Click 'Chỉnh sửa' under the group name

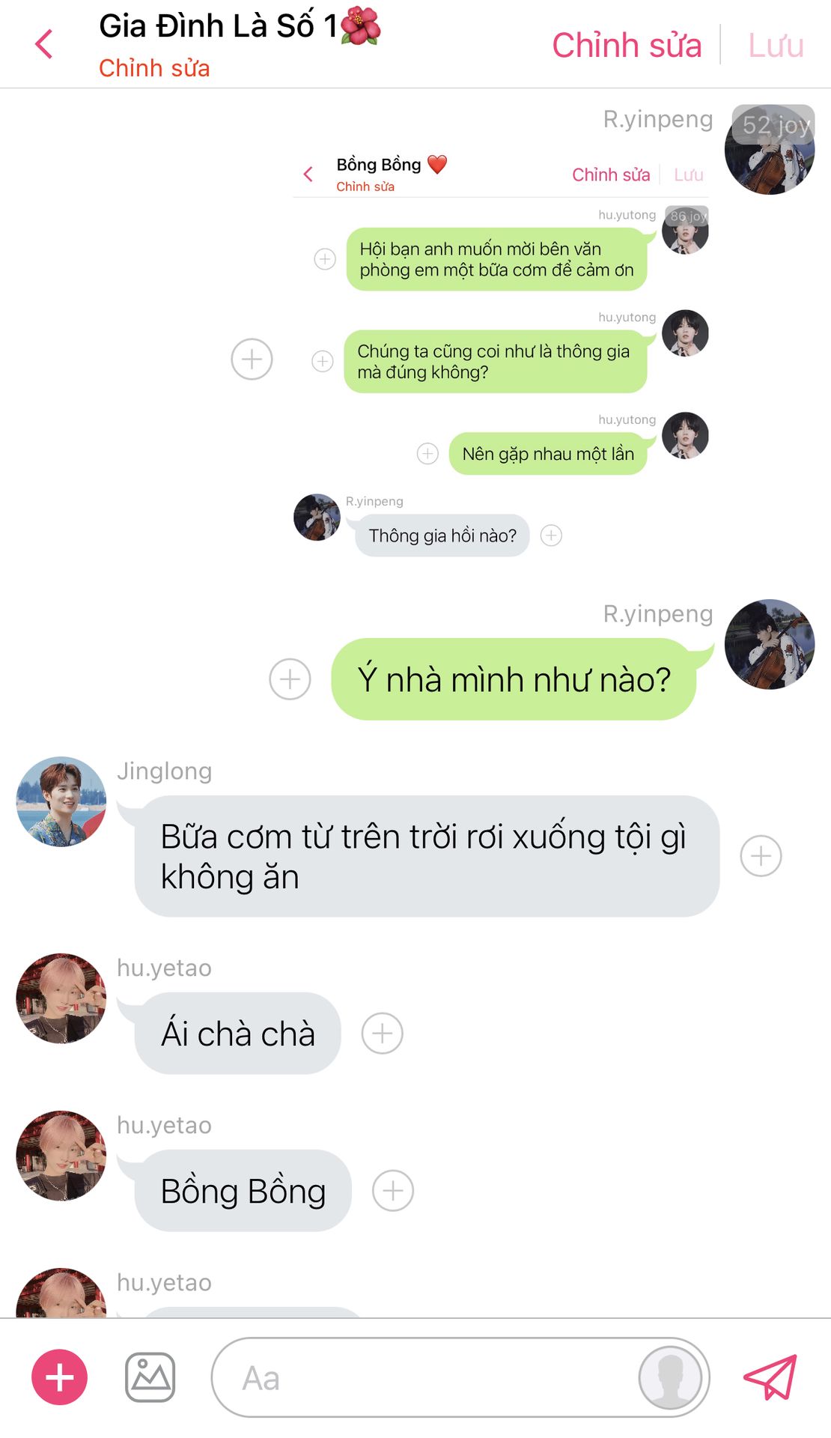click(154, 68)
